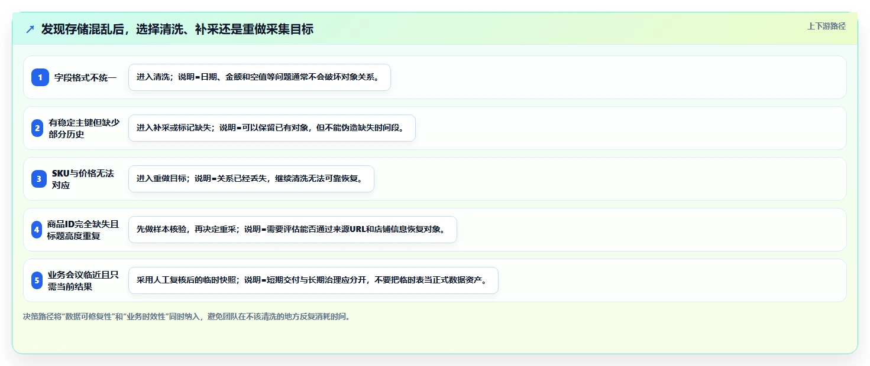Click step number badge 1

coord(40,77)
